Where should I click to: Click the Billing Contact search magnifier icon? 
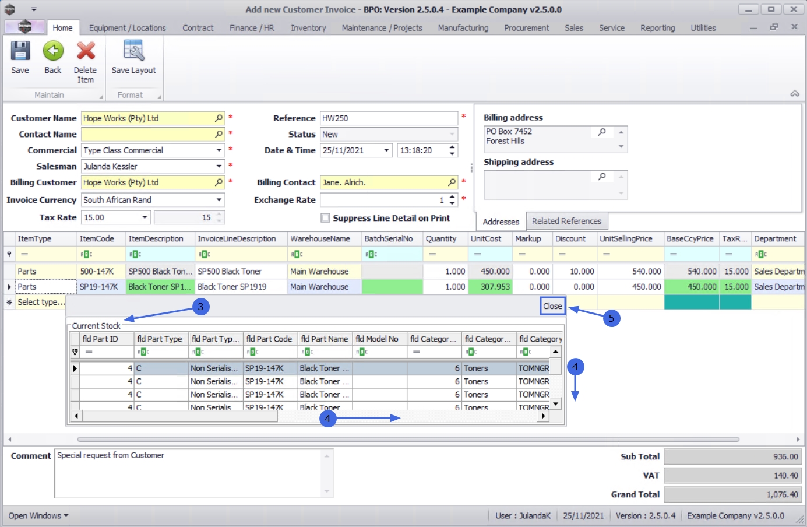point(452,182)
